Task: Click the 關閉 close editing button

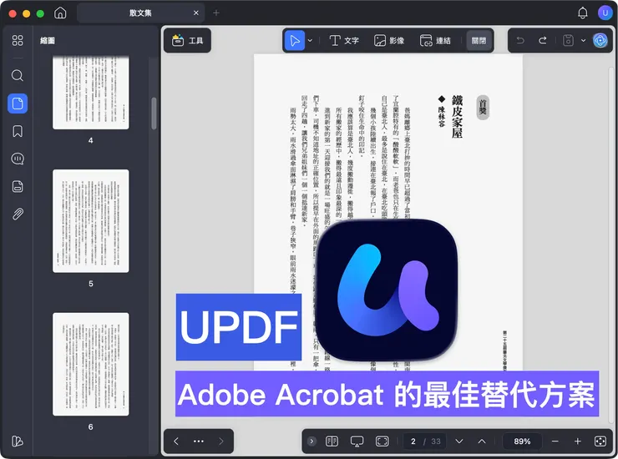Action: point(479,41)
